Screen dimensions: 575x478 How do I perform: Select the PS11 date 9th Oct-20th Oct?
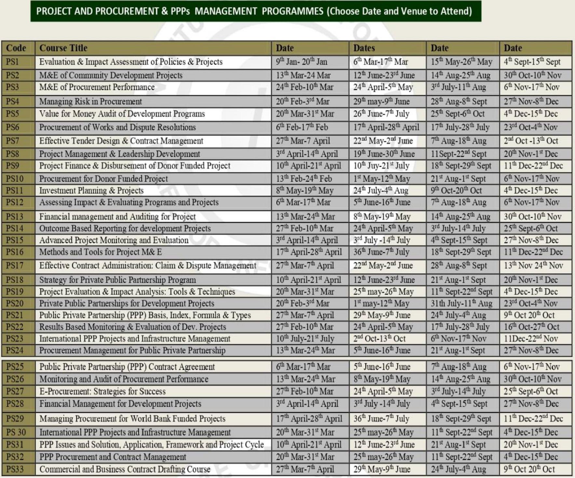click(456, 191)
